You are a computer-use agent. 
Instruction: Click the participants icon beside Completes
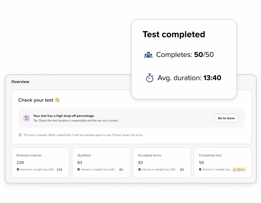click(148, 55)
